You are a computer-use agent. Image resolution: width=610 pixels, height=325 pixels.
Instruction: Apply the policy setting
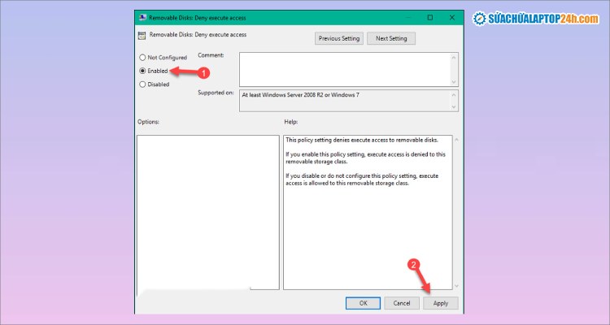coord(440,303)
